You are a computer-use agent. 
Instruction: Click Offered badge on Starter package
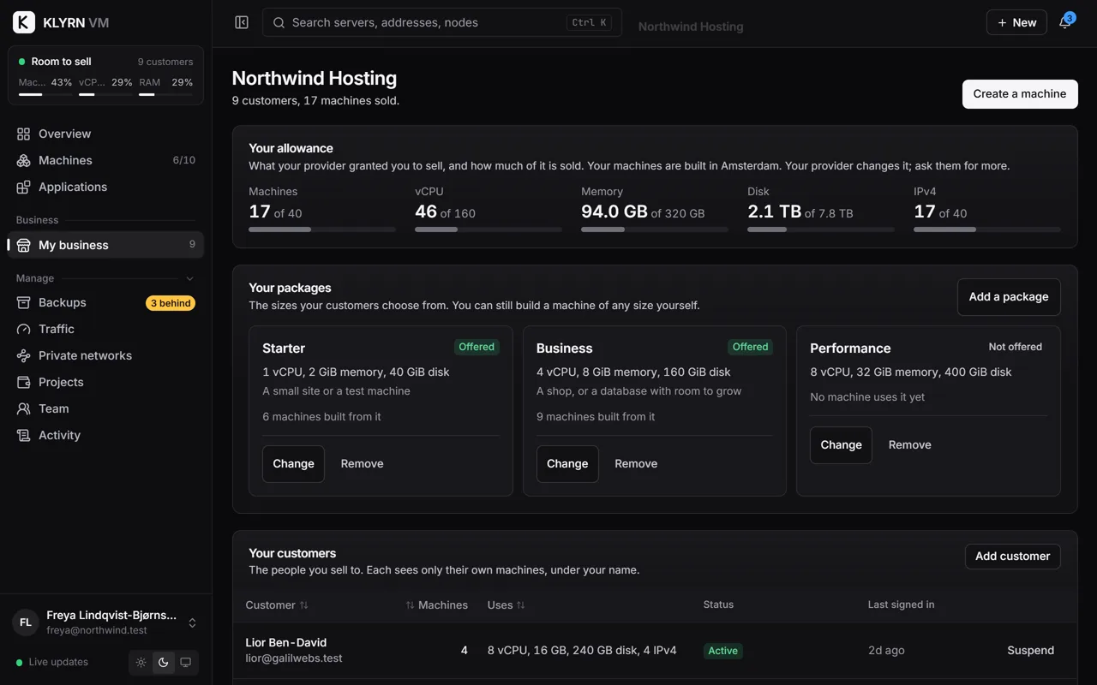(x=477, y=347)
